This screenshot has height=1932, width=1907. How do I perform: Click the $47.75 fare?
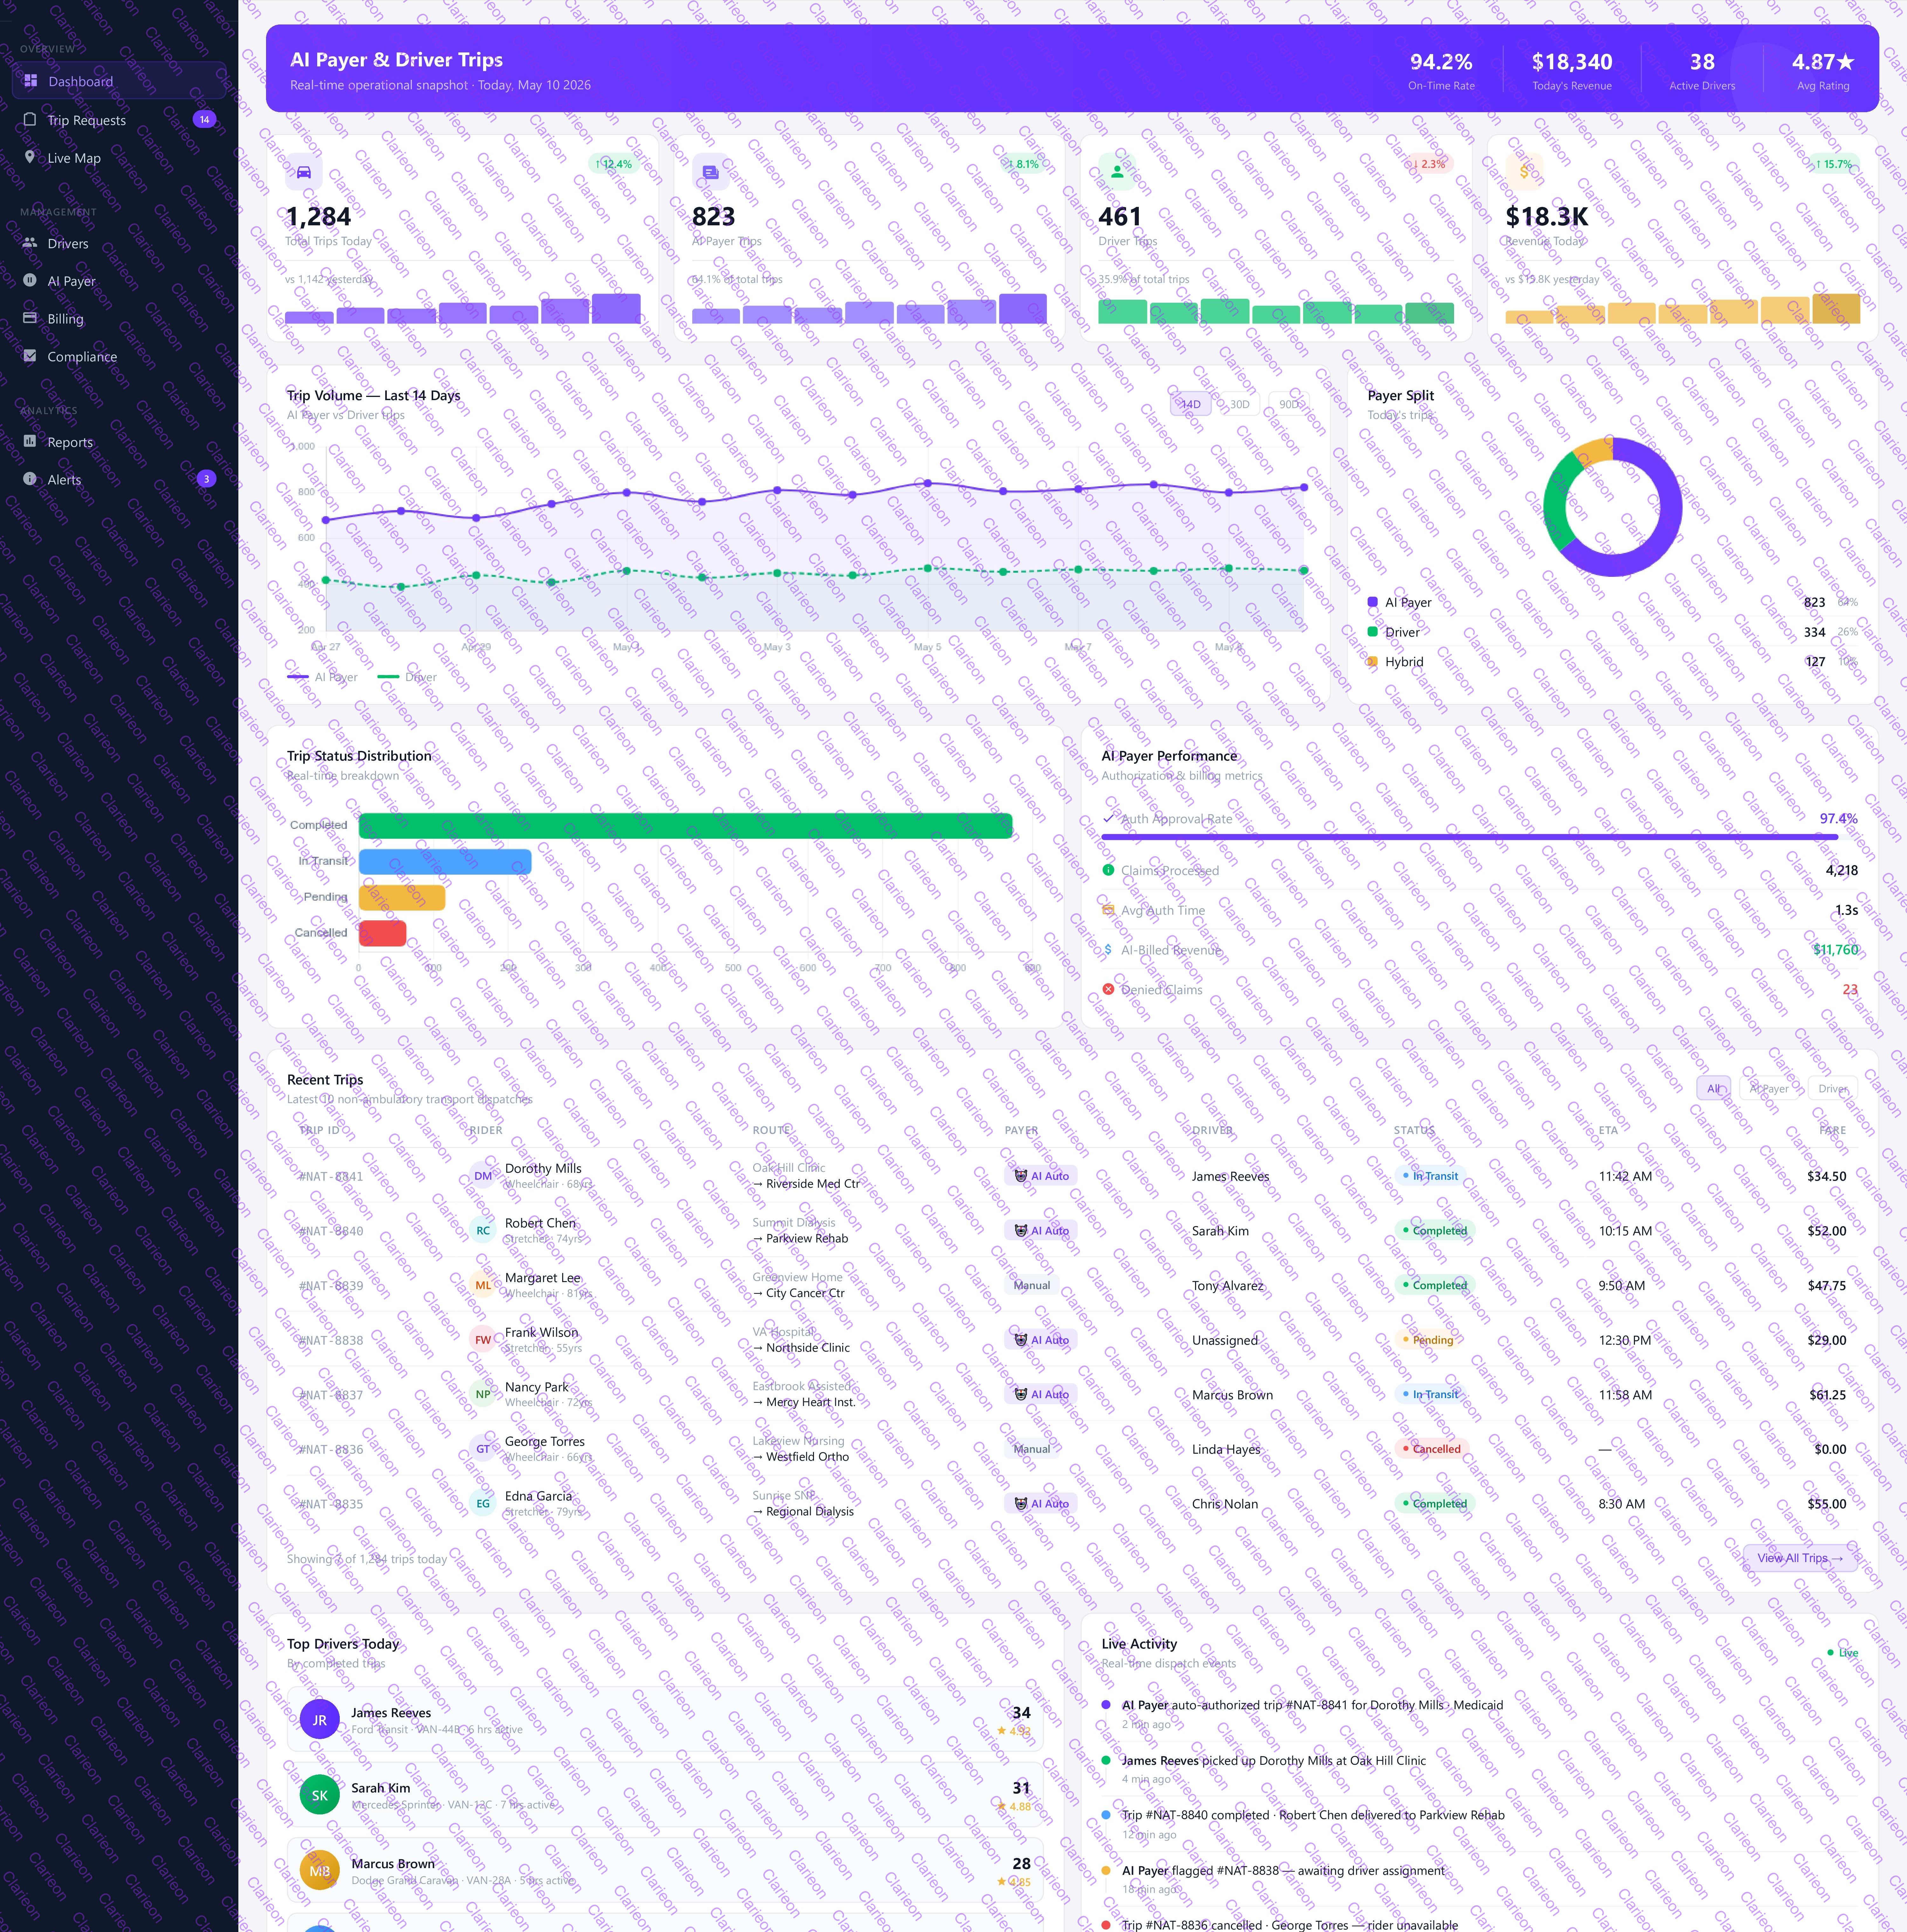click(x=1827, y=1285)
